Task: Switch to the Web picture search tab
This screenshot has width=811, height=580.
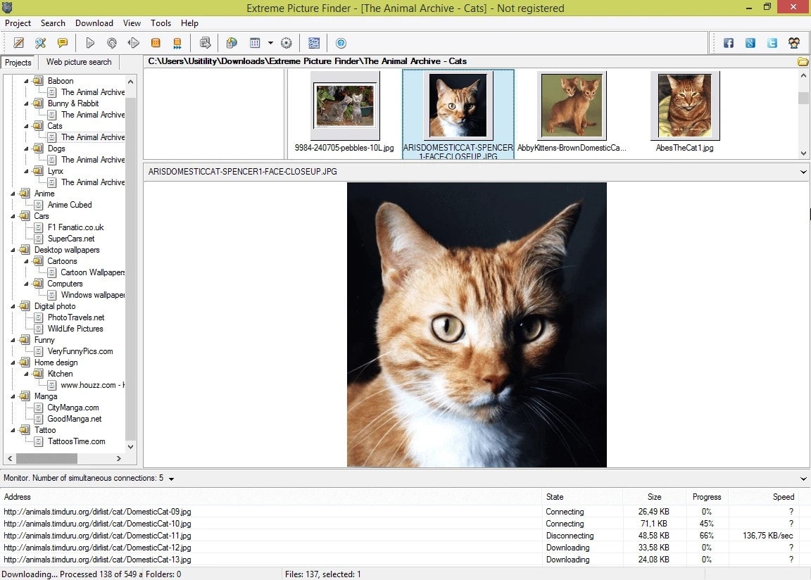Action: [79, 62]
